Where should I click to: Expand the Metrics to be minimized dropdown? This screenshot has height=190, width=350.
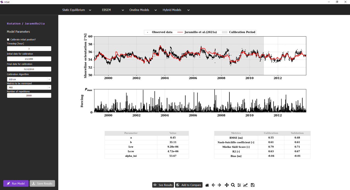[x=29, y=87]
